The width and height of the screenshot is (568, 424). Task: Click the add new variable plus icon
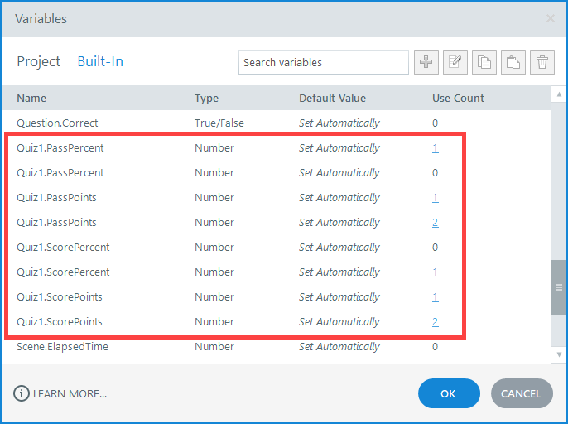pyautogui.click(x=426, y=62)
